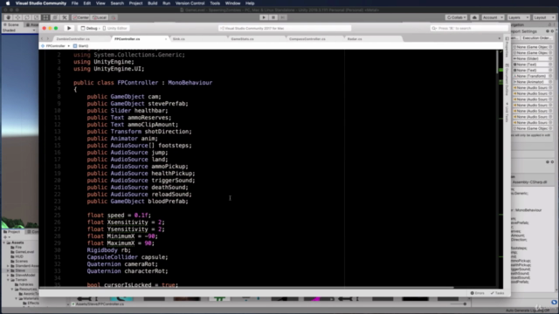The width and height of the screenshot is (559, 314).
Task: Expand the Steve folder
Action: (x=8, y=270)
